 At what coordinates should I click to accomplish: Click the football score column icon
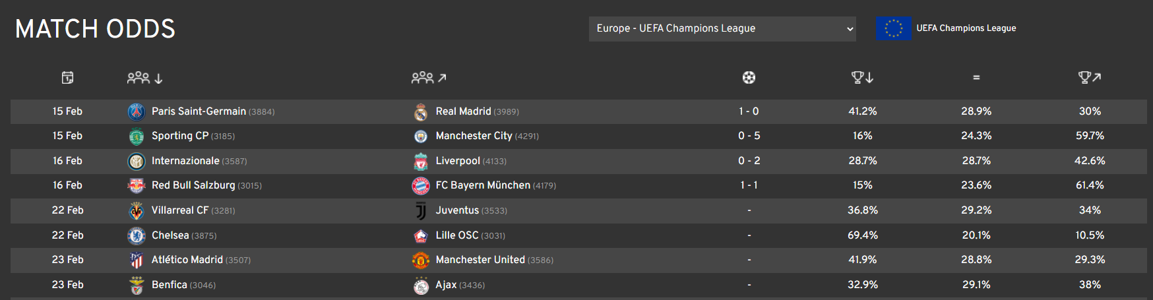click(749, 78)
